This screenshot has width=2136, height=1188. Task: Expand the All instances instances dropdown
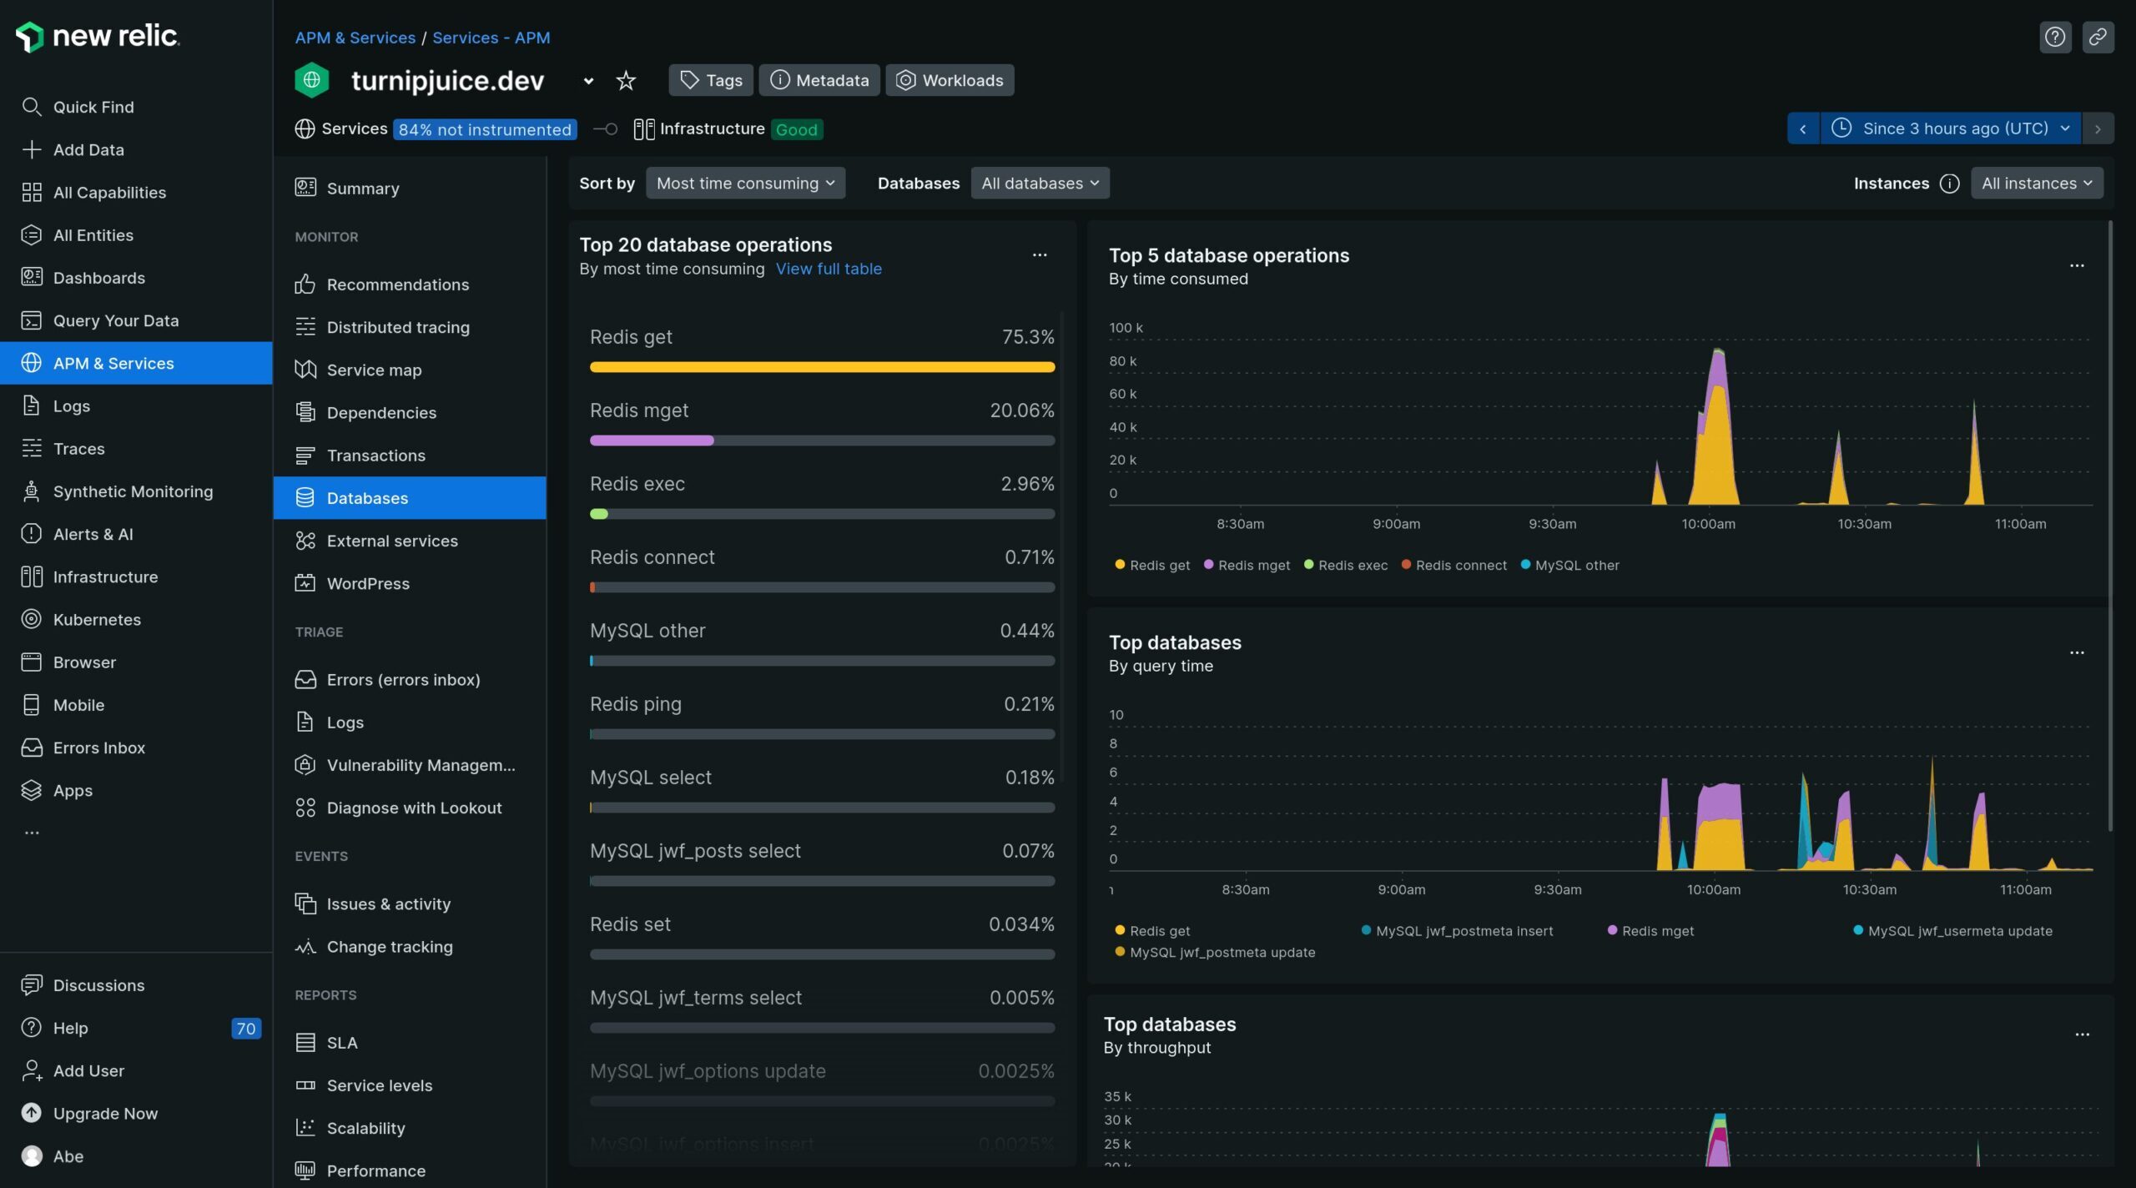(2037, 183)
